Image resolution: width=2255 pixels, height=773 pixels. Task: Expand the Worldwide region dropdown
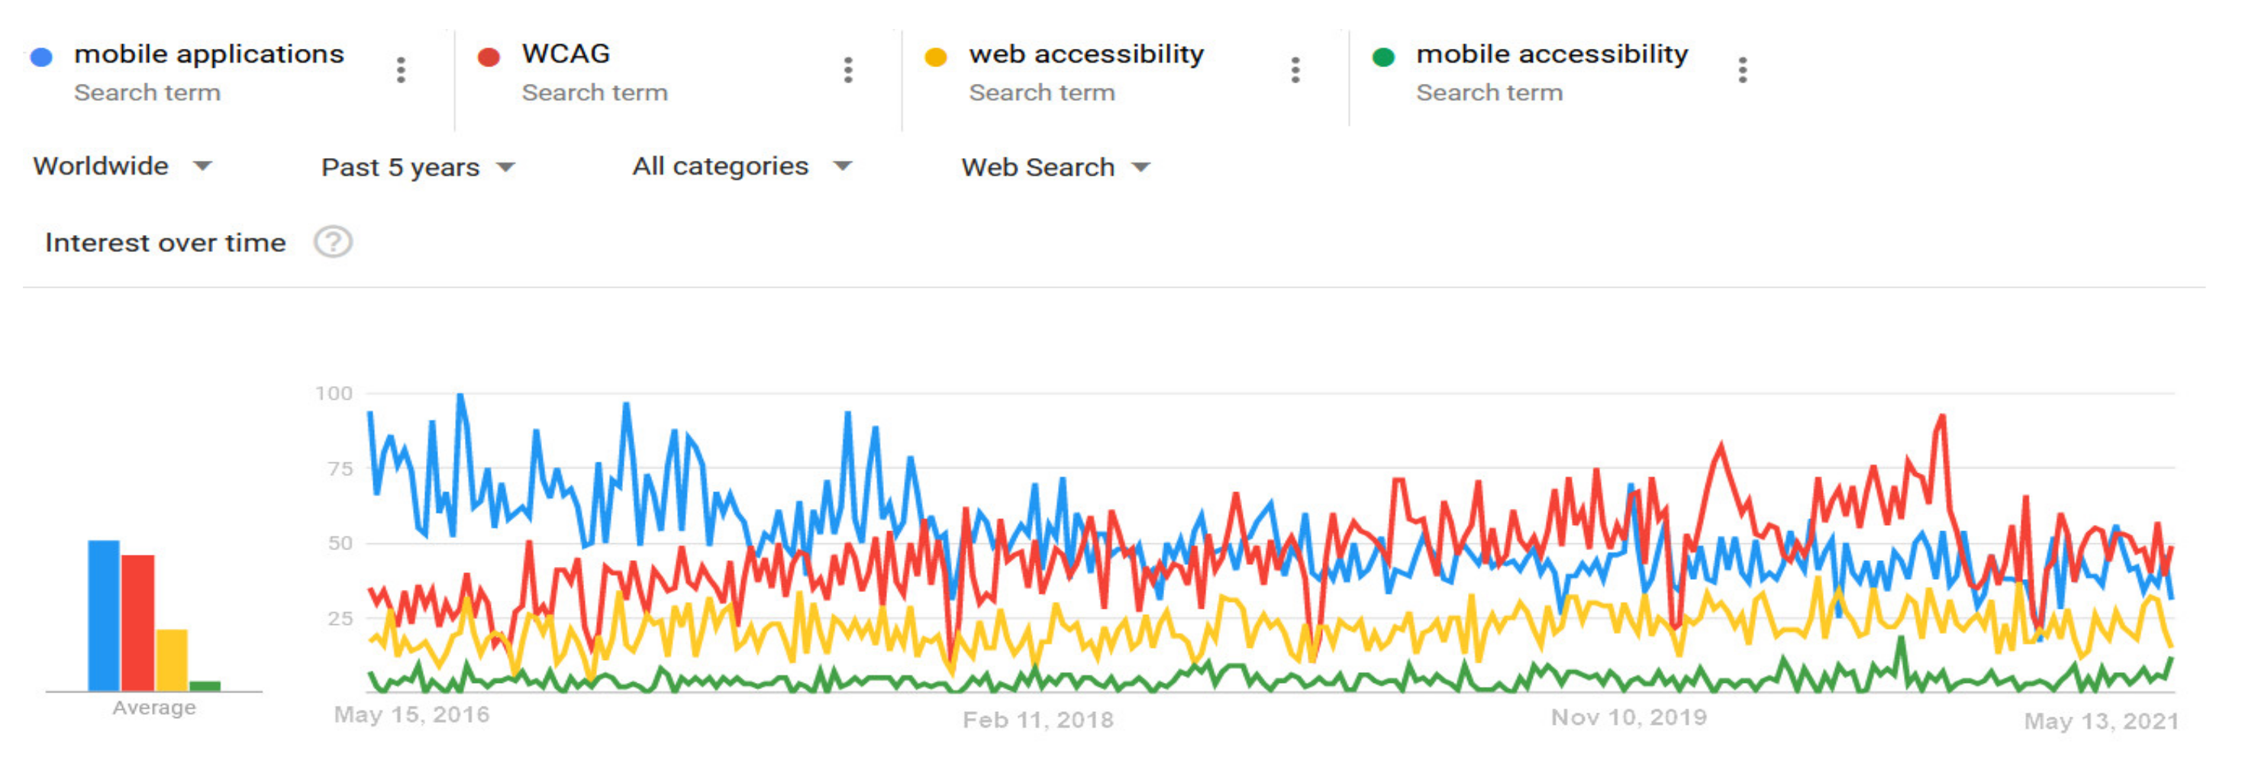(x=123, y=166)
